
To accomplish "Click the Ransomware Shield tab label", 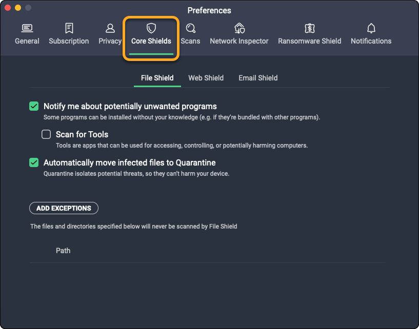I will [309, 41].
